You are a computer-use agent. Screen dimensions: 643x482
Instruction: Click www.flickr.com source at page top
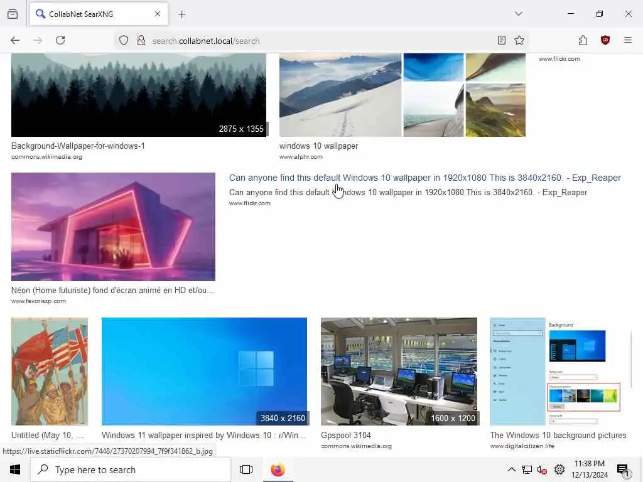pos(559,59)
